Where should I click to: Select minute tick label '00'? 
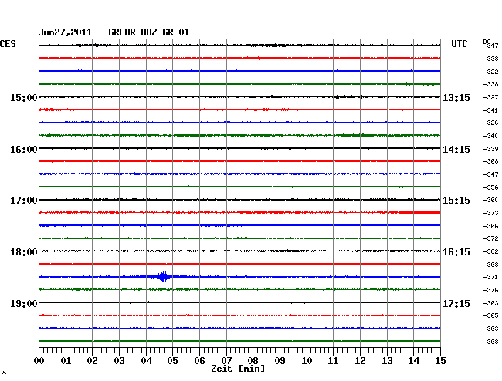tap(39, 361)
